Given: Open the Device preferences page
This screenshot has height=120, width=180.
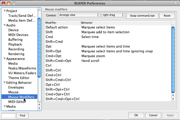Looking at the screenshot, I should click(13, 30).
